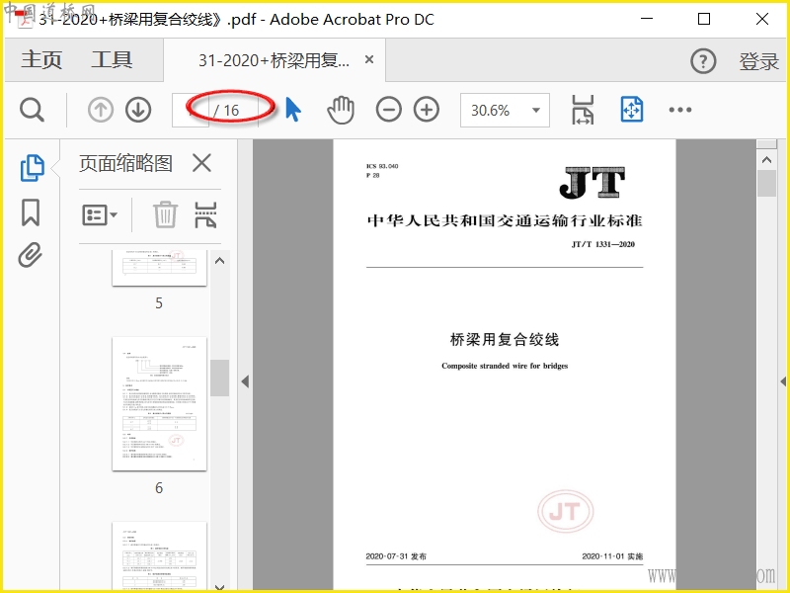Click the thumbnail panel page-break icon

pyautogui.click(x=205, y=214)
